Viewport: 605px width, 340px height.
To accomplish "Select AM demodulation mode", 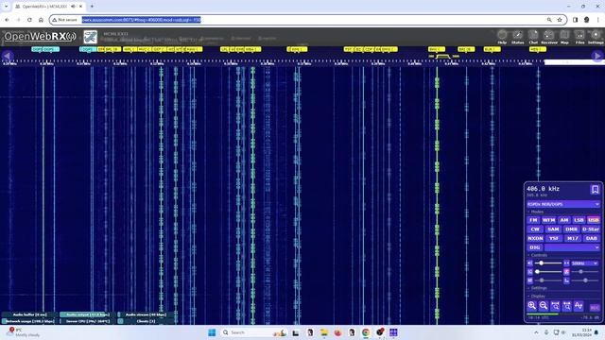I will [x=564, y=220].
